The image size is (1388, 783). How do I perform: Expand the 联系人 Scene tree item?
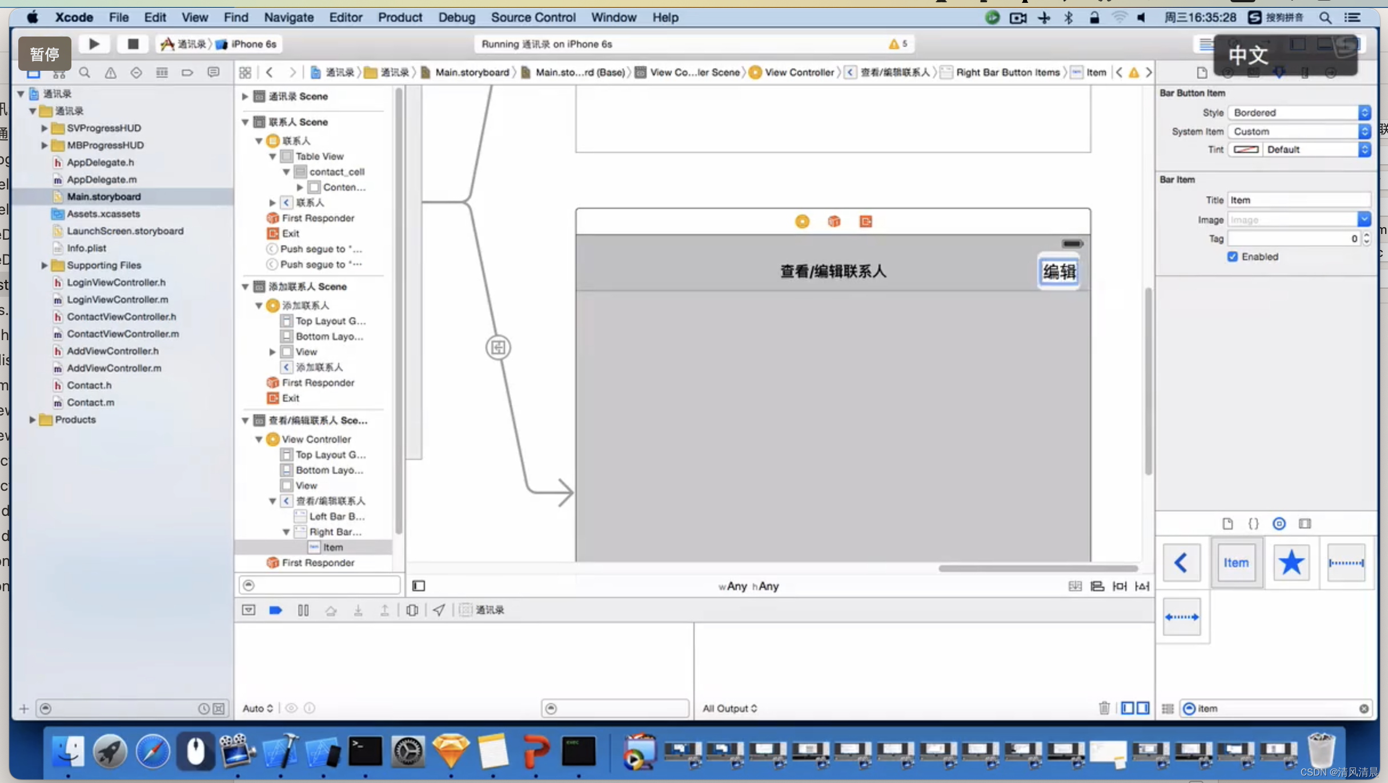pyautogui.click(x=246, y=121)
